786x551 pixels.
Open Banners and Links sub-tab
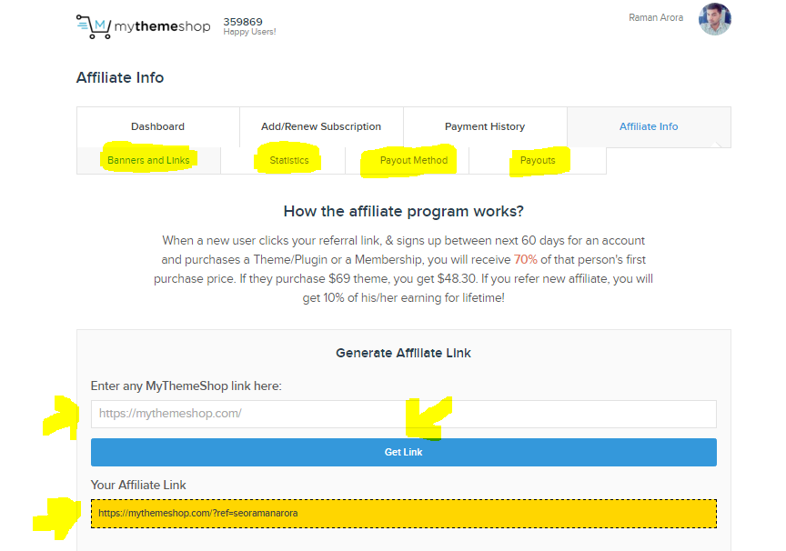148,160
